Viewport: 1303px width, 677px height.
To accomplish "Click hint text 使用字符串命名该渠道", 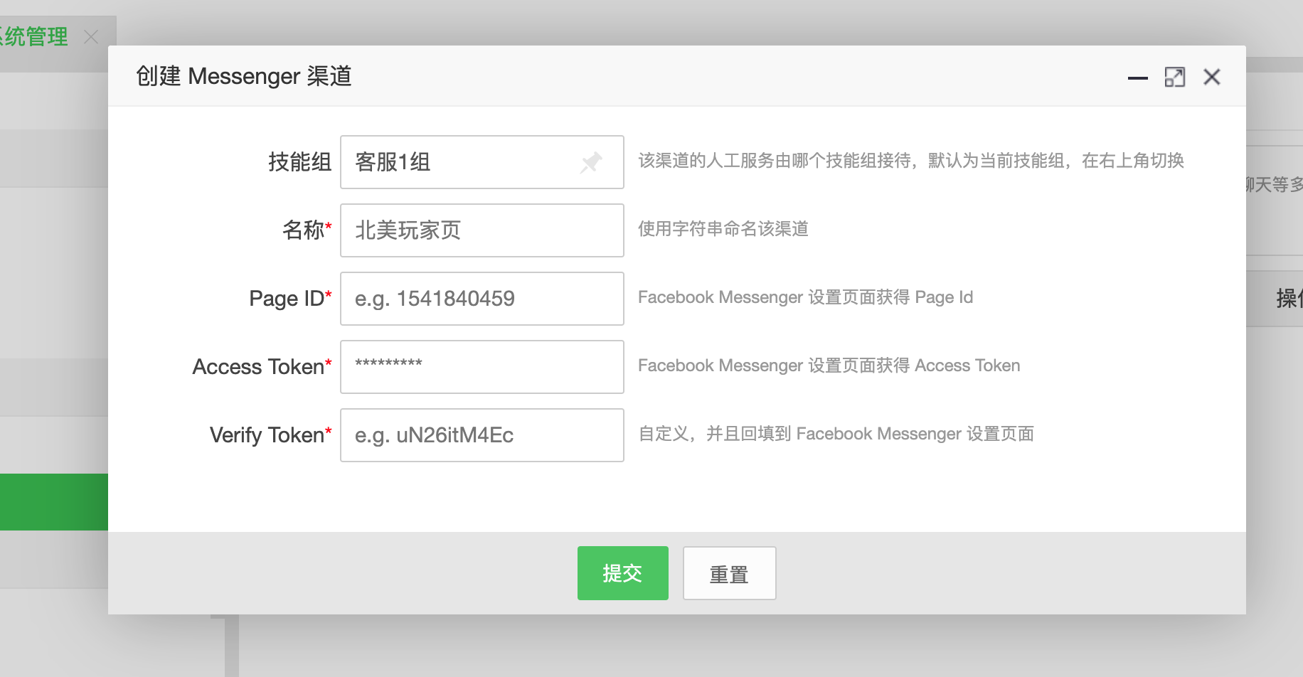I will pos(723,229).
